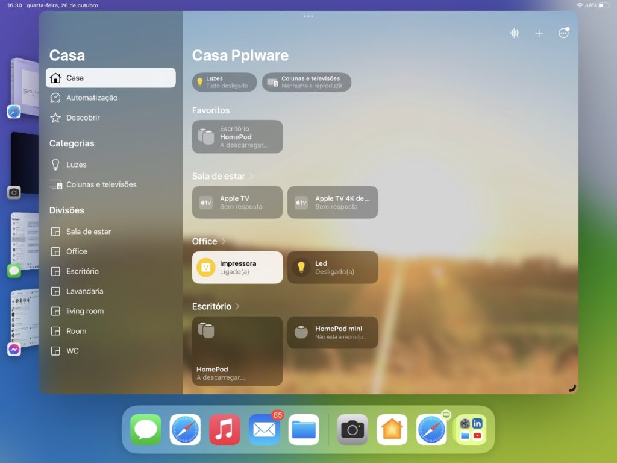Image resolution: width=617 pixels, height=463 pixels.
Task: Tap the Wi-Fi status icon
Action: pos(580,5)
